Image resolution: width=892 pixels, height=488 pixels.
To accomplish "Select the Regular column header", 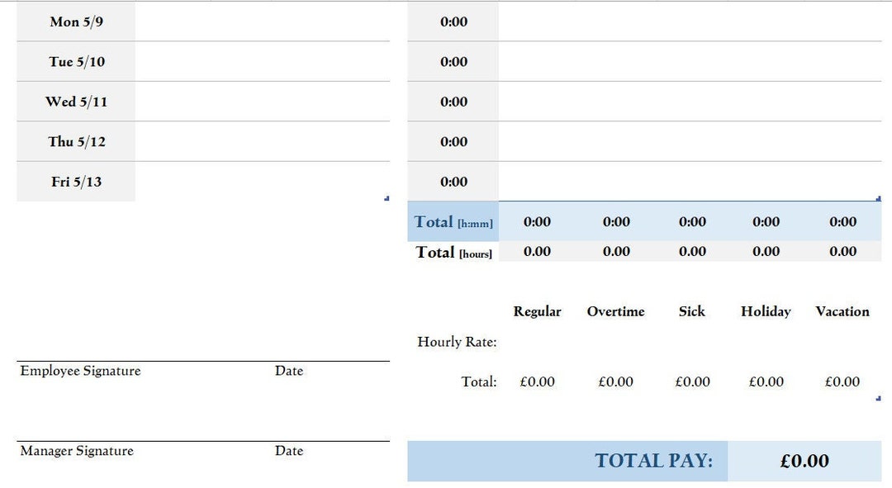I will click(537, 311).
